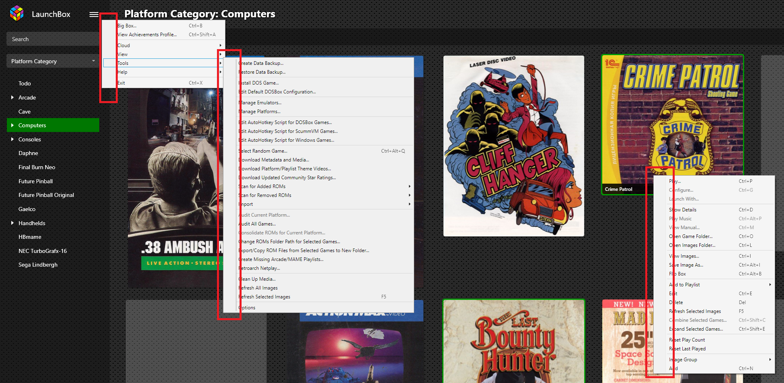Select Cave platform in sidebar
This screenshot has width=784, height=383.
(x=25, y=112)
